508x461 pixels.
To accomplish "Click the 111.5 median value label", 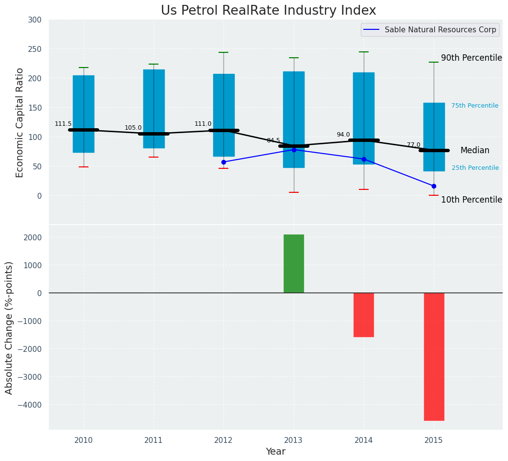I will point(63,124).
